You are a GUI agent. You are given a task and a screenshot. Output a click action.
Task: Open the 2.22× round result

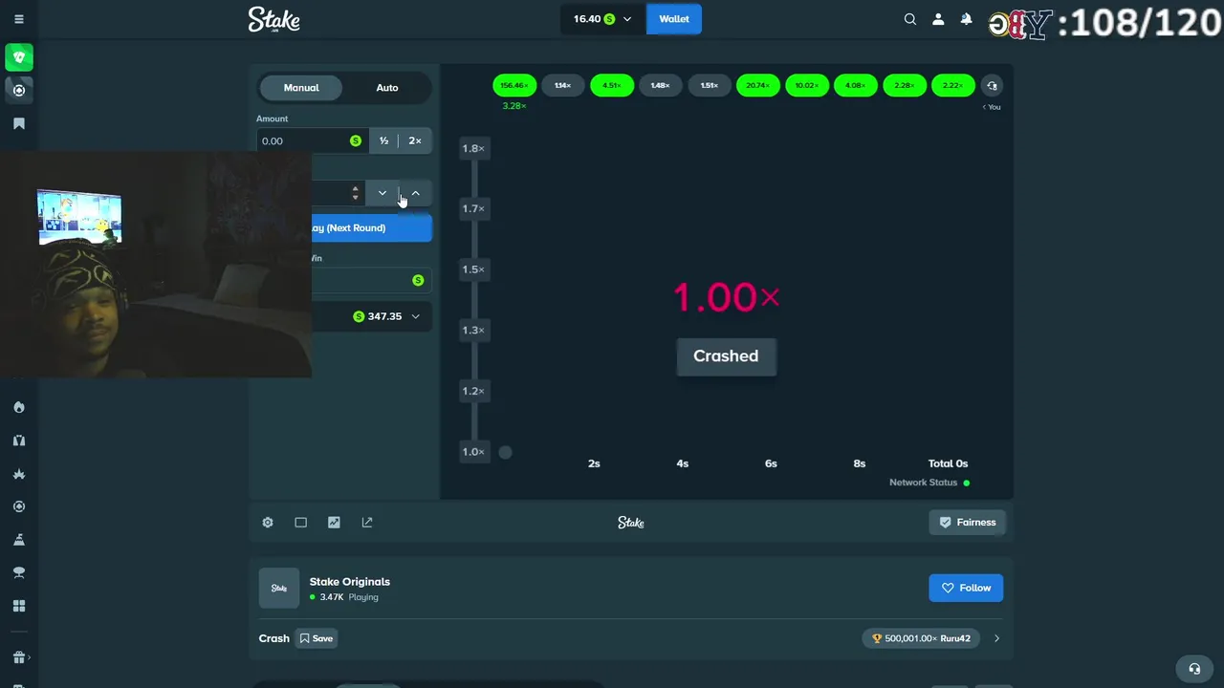click(x=953, y=86)
